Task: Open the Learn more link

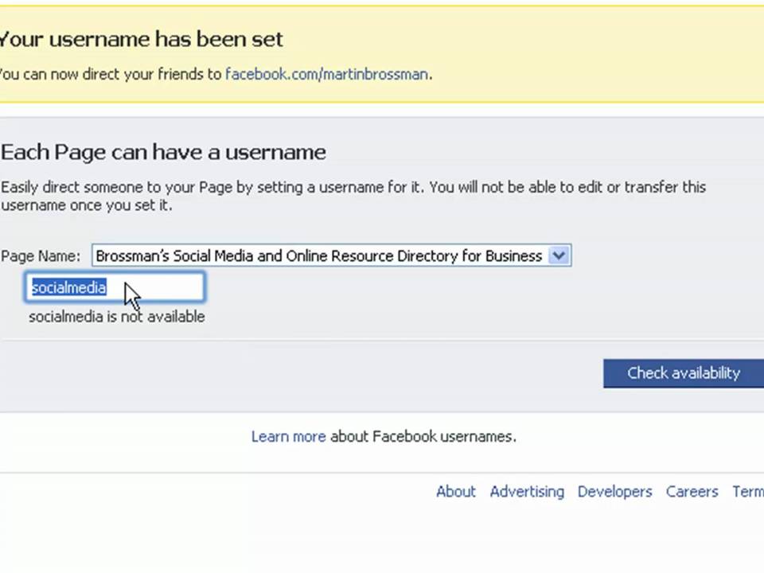Action: (288, 436)
